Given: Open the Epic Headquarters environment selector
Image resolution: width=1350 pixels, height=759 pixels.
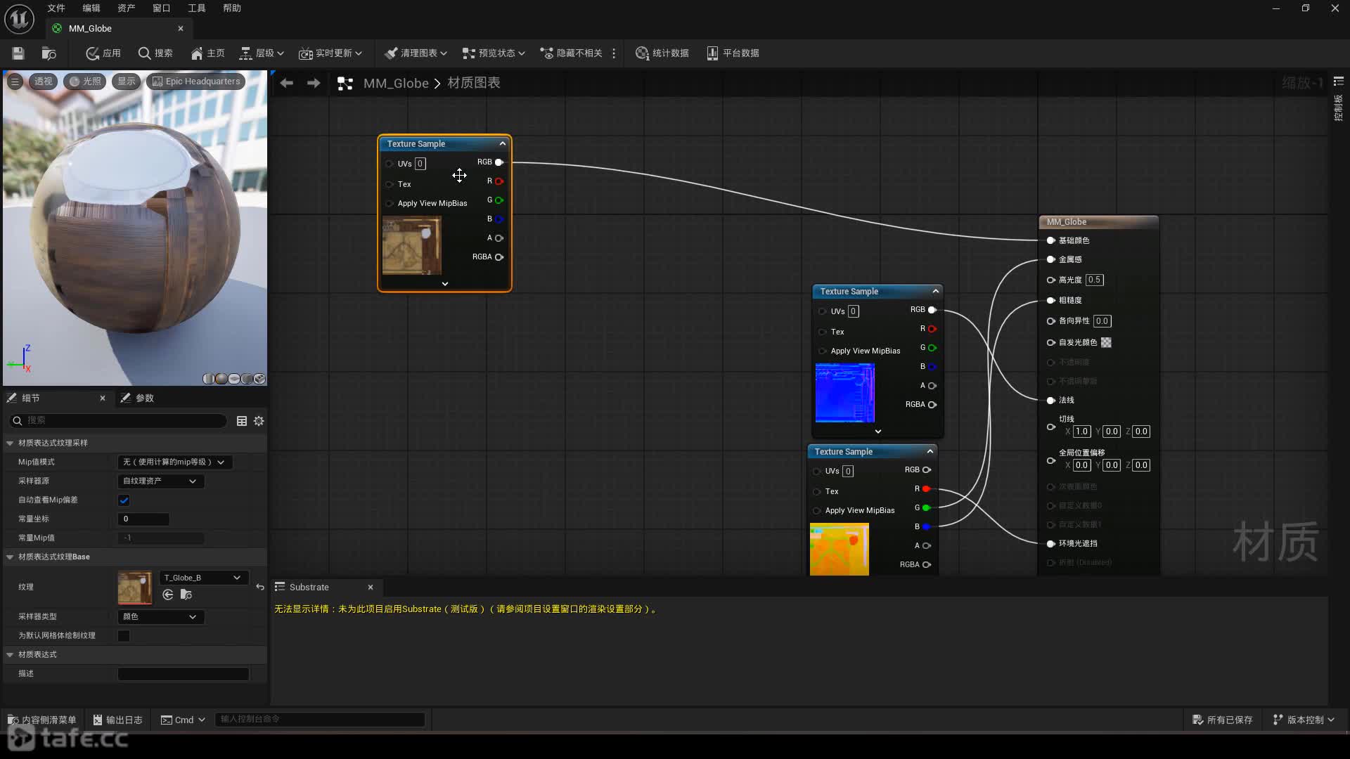Looking at the screenshot, I should (x=196, y=82).
